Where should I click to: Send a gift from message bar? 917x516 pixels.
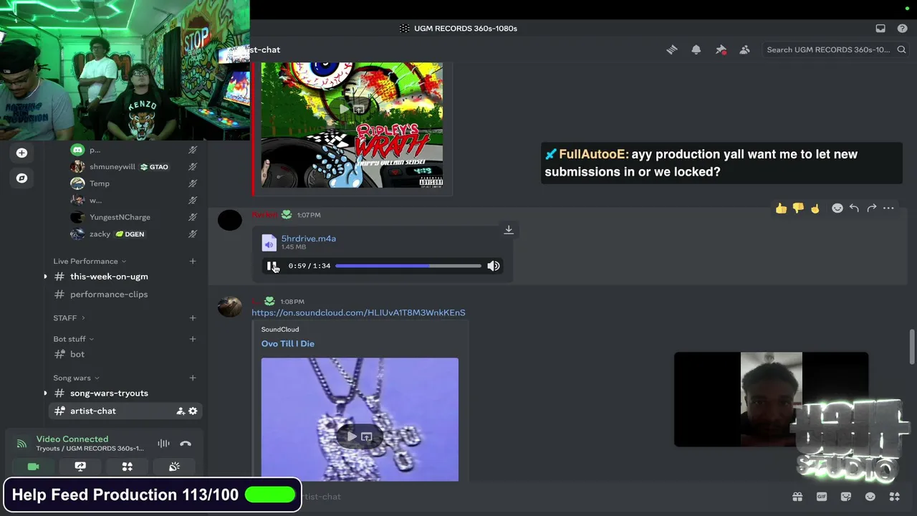click(x=797, y=497)
